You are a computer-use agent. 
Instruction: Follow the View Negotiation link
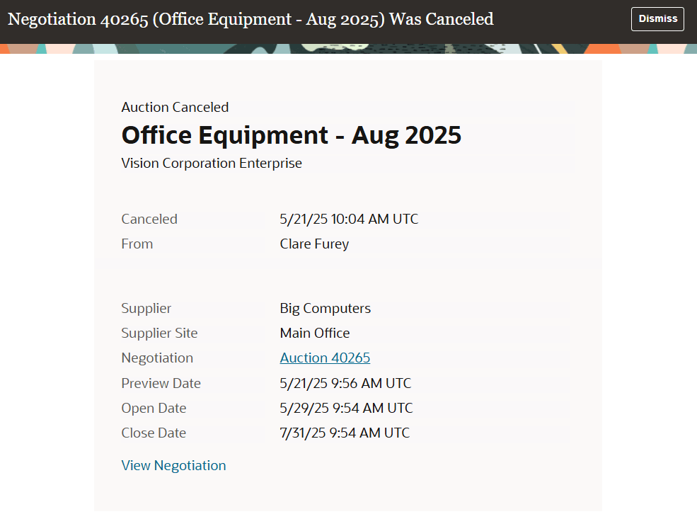coord(174,466)
